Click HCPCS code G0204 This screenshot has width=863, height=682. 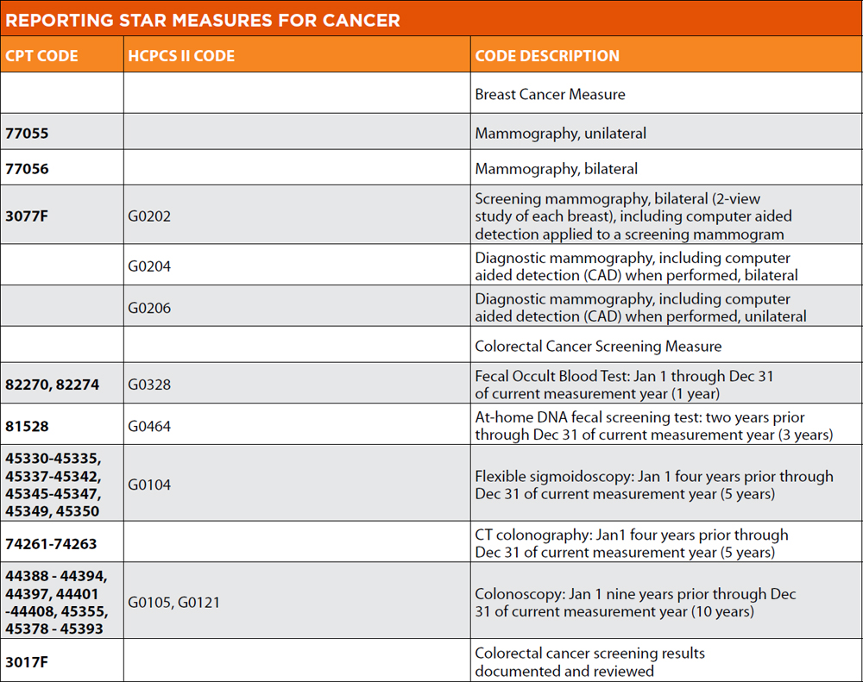(149, 266)
